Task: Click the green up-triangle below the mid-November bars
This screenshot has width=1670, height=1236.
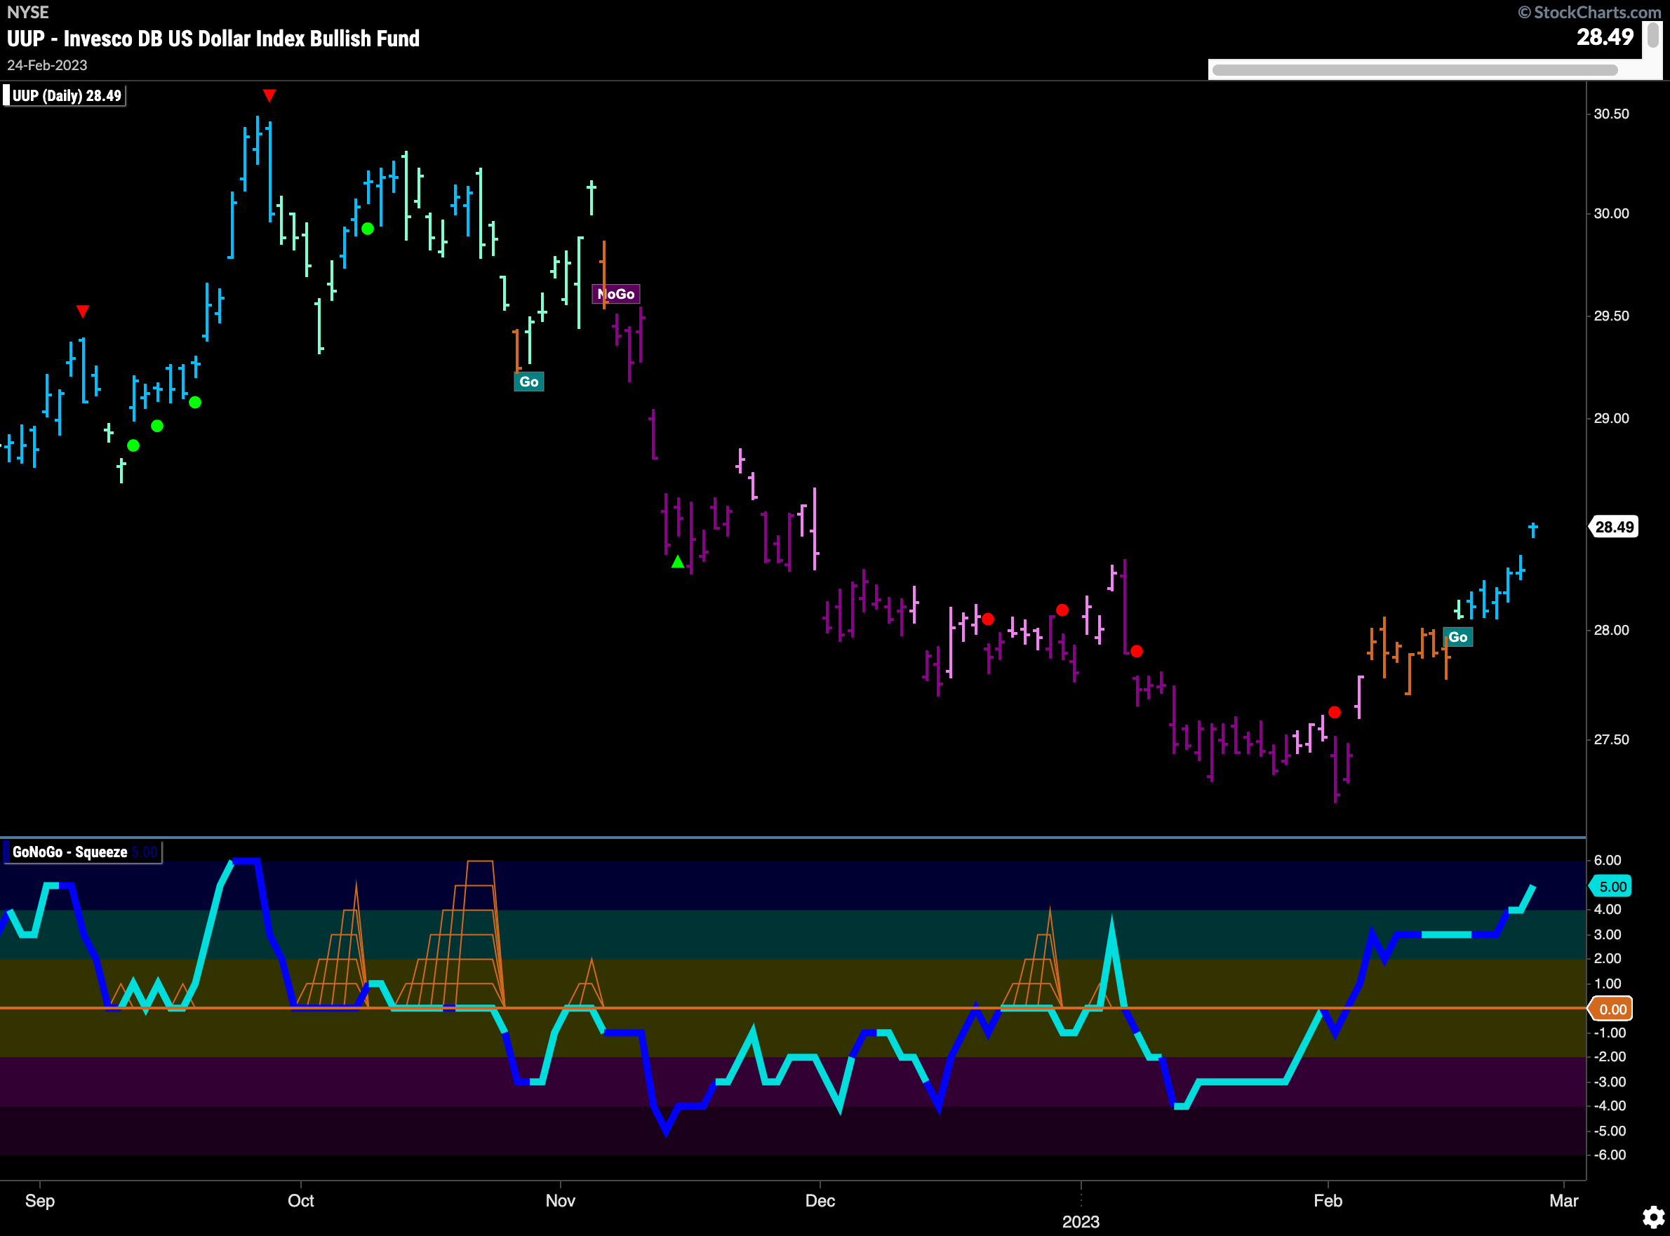Action: (x=678, y=561)
